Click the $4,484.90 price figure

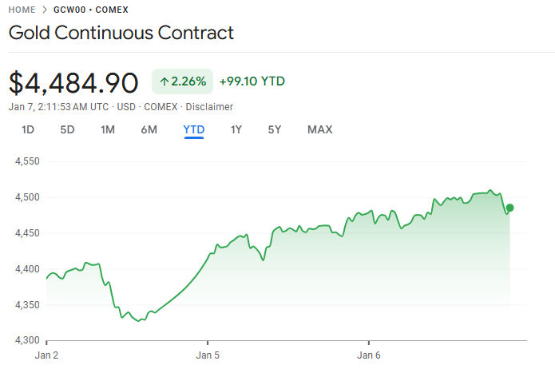click(x=74, y=82)
